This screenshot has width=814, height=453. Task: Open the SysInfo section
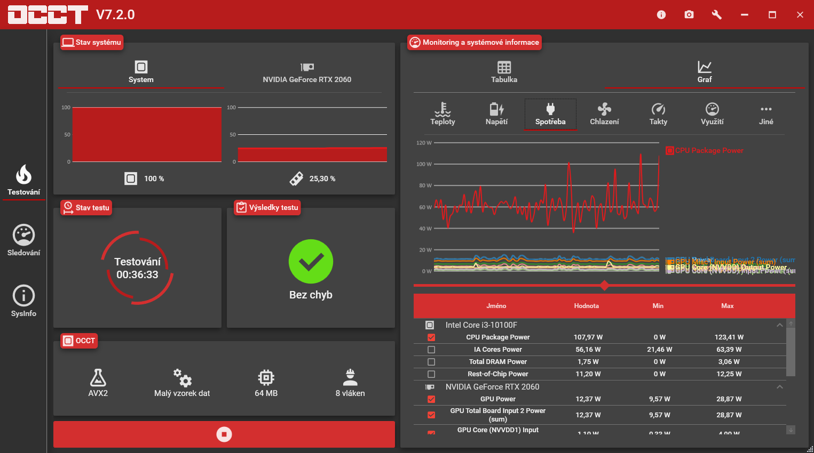(x=23, y=301)
